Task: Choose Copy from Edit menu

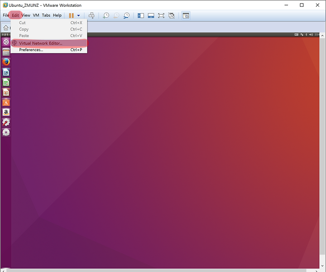Action: [49, 29]
